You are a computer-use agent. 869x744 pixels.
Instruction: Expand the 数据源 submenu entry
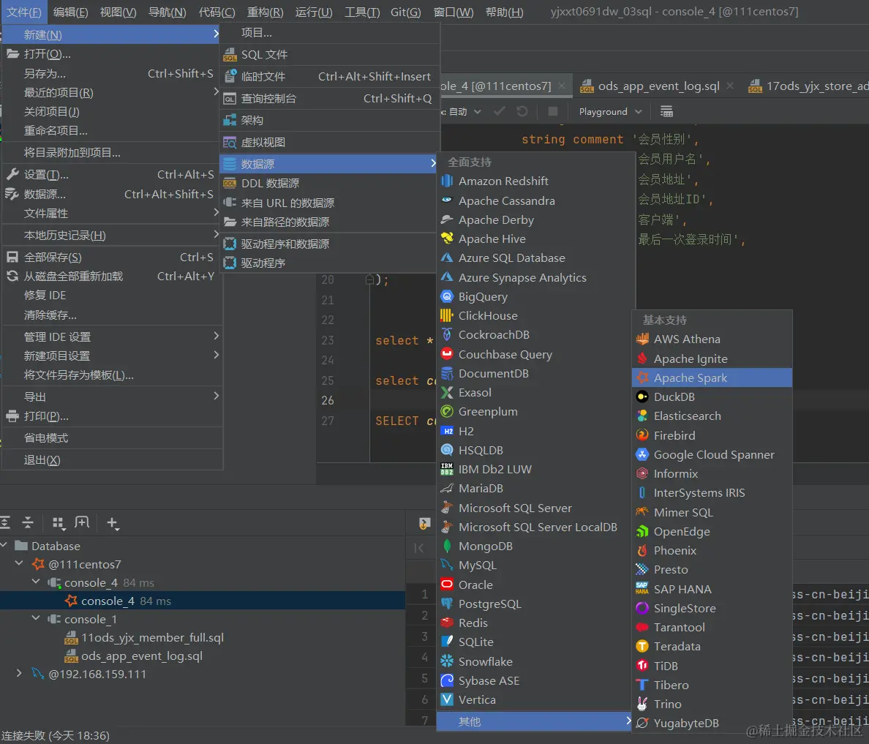[328, 164]
